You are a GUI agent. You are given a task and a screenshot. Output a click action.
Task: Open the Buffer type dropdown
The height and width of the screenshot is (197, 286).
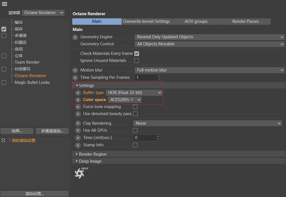[134, 93]
